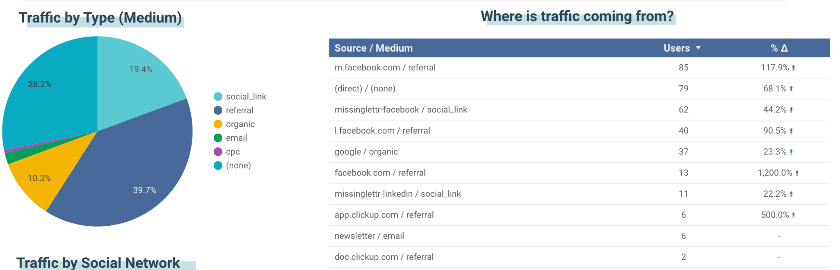Click green up arrow beside 1,200.0%
Viewport: 840px width, 270px height.
coord(797,173)
